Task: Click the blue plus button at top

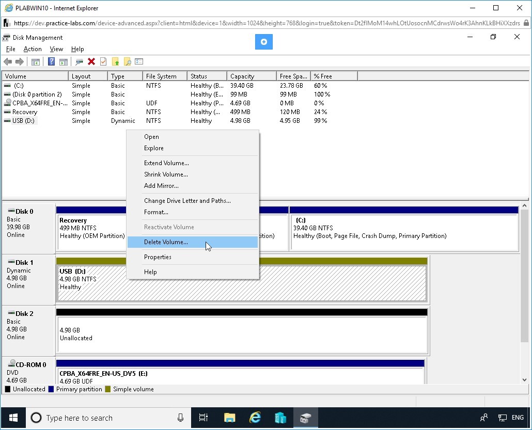Action: [263, 42]
